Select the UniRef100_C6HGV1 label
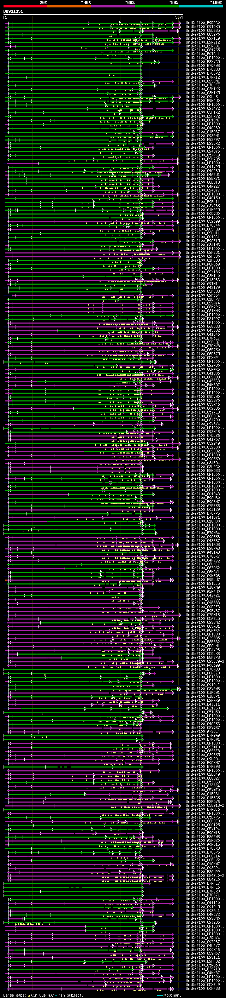The image size is (226, 998). point(203,572)
